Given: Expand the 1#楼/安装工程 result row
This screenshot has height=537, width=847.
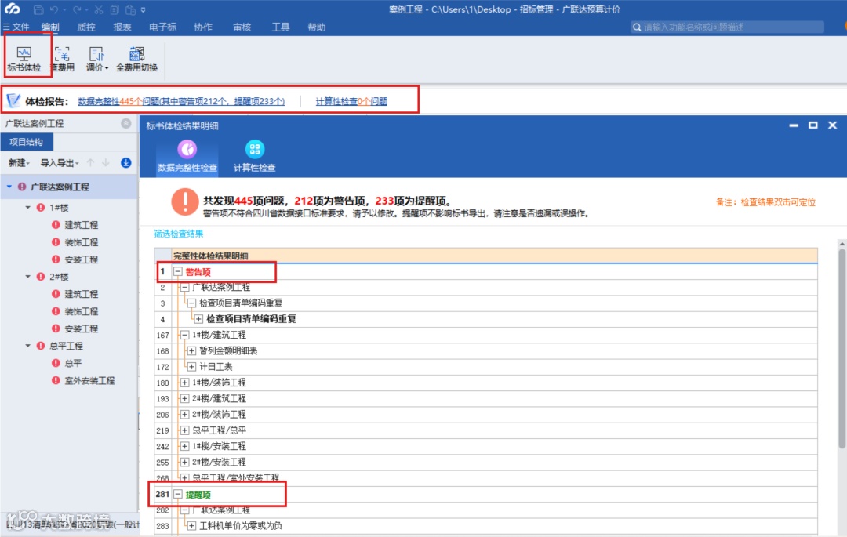Looking at the screenshot, I should click(x=185, y=446).
